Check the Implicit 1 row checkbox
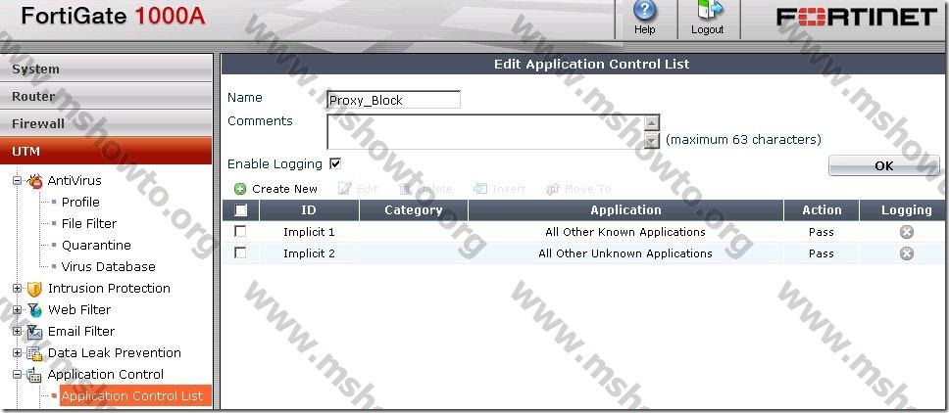 tap(240, 231)
